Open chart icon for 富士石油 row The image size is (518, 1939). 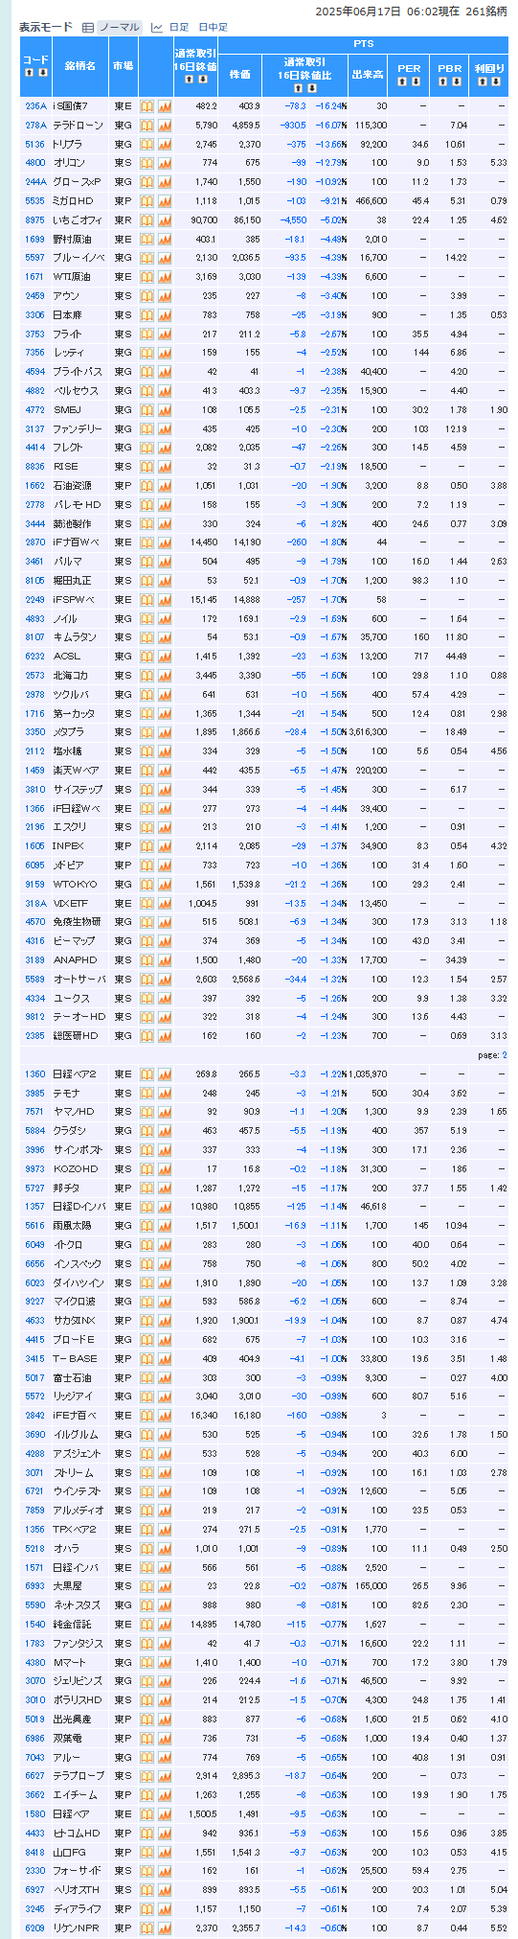click(x=164, y=1378)
